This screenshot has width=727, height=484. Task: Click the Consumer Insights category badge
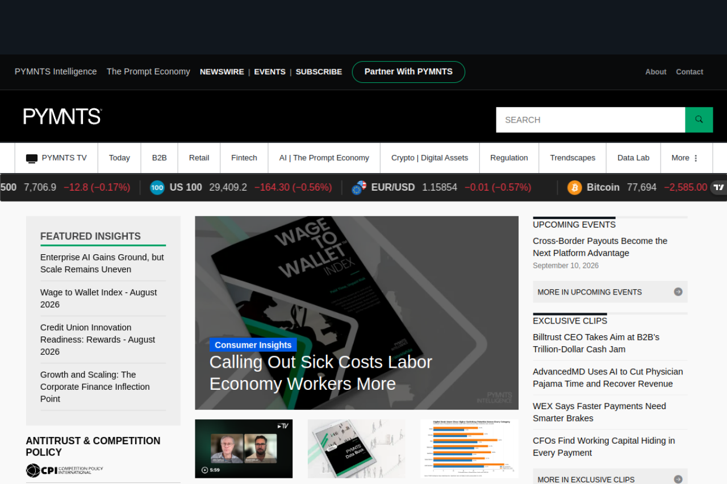point(253,345)
